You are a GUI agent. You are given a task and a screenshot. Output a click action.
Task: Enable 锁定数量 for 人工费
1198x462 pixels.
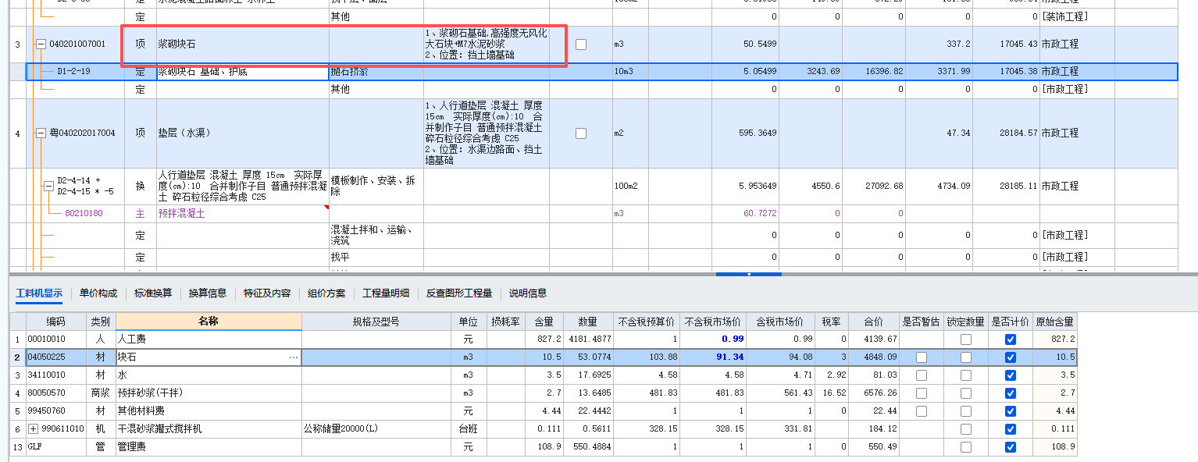click(966, 339)
